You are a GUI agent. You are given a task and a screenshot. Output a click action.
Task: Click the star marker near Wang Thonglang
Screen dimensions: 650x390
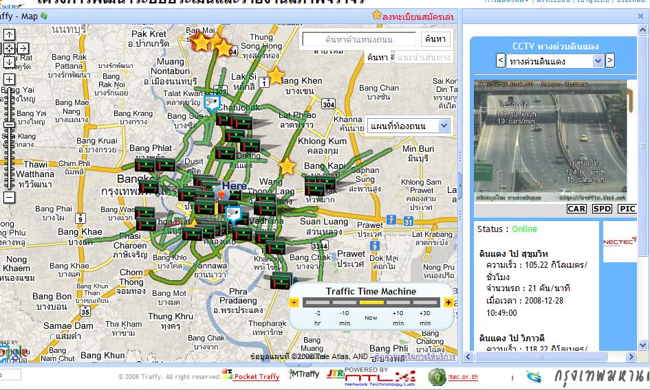[287, 167]
